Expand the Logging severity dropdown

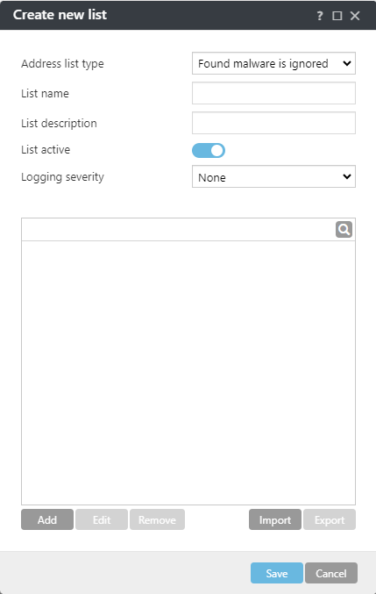click(x=273, y=176)
